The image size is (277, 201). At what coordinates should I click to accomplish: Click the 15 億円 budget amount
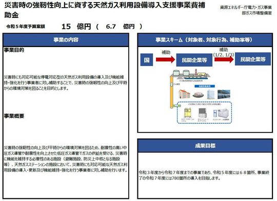pyautogui.click(x=76, y=27)
